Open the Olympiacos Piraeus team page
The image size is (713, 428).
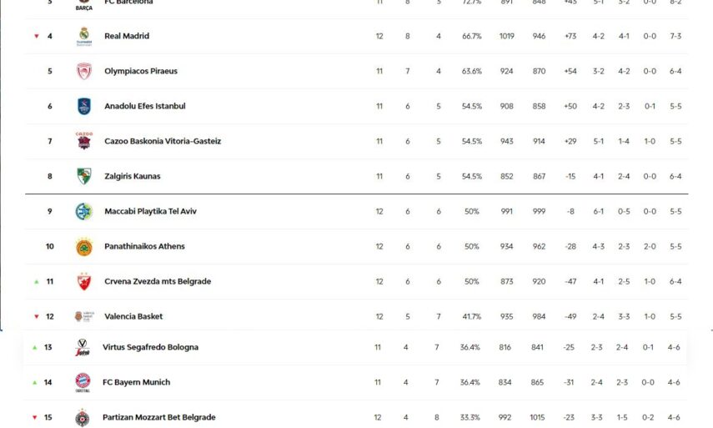pyautogui.click(x=141, y=72)
